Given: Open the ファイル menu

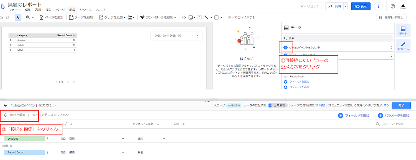Looking at the screenshot, I should point(14,10).
